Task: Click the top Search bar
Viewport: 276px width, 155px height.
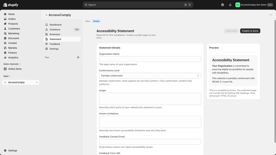Action: [138, 5]
